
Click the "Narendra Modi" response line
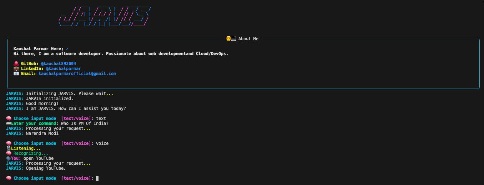point(42,133)
